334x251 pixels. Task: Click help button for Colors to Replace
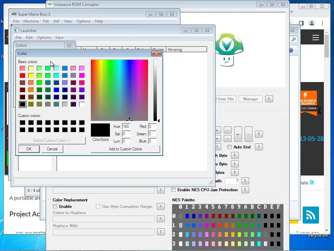click(160, 219)
